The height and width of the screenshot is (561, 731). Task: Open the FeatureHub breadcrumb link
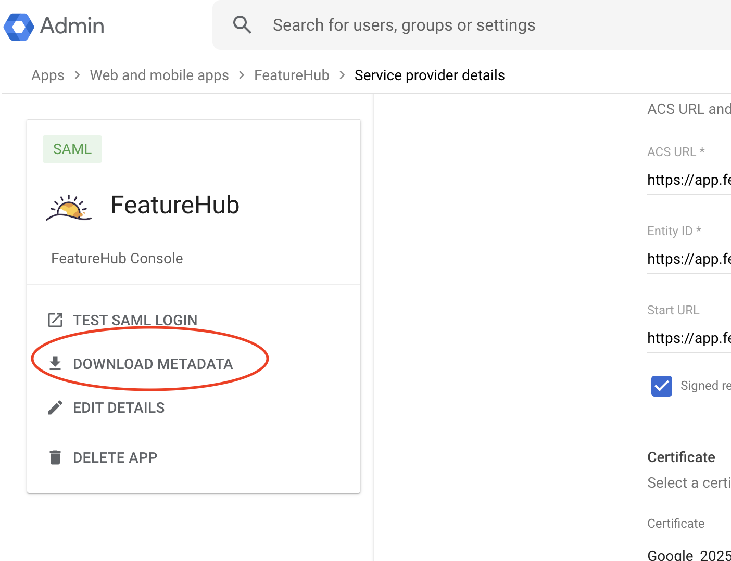292,75
